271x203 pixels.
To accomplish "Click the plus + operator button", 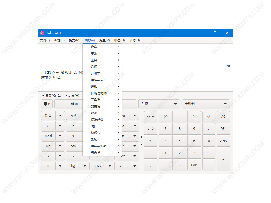I will (x=209, y=165).
